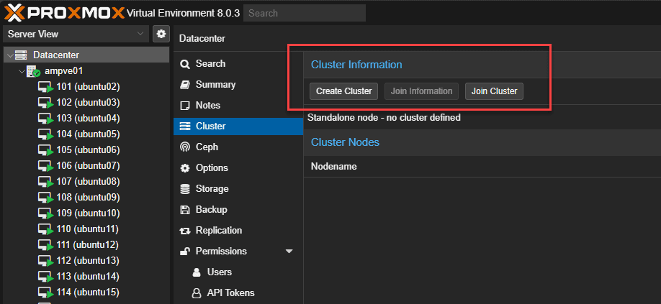The image size is (661, 304).
Task: Open the Ceph menu item
Action: pos(238,147)
